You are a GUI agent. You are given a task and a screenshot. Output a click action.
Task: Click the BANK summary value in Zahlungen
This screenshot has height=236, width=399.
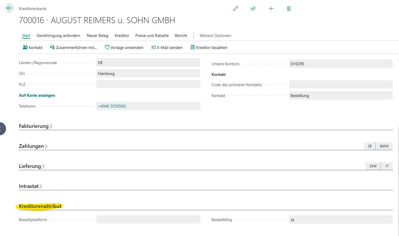click(384, 146)
